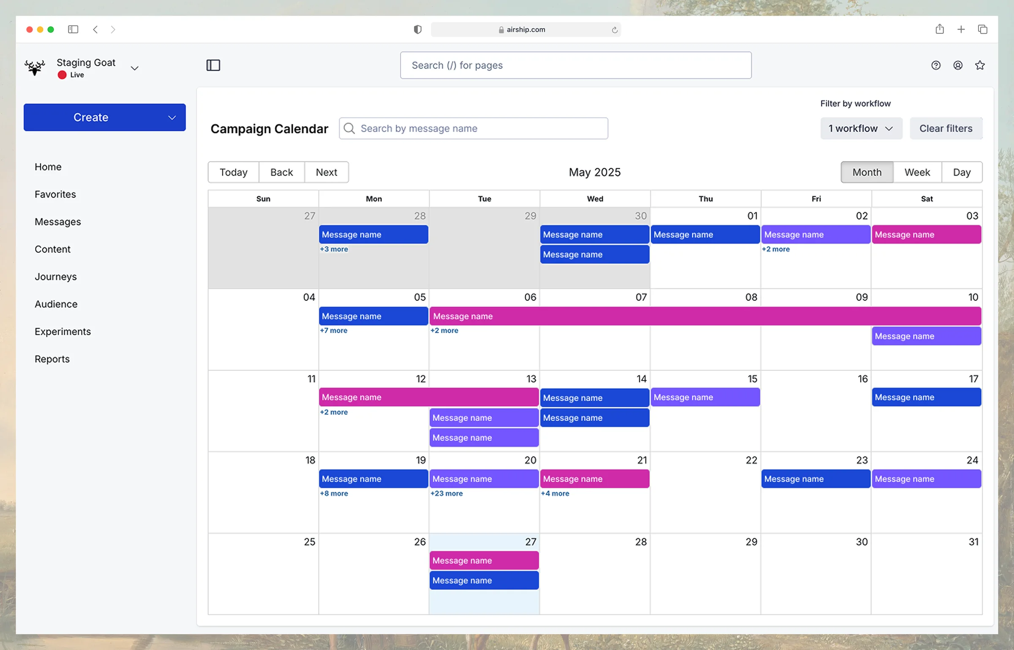The image size is (1014, 650).
Task: Click the privacy shield icon
Action: pos(417,30)
